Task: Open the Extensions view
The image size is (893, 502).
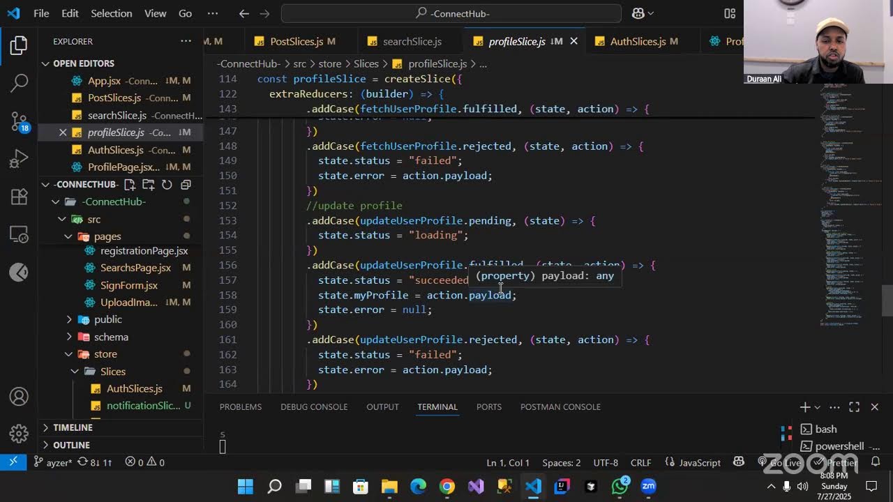Action: tap(19, 197)
